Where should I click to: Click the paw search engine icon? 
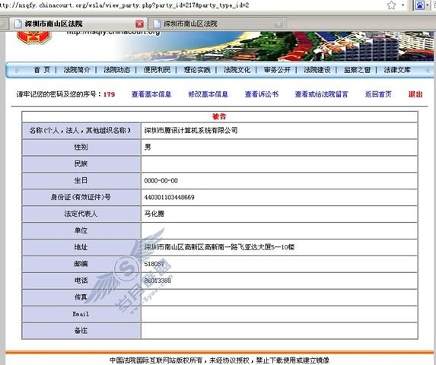pos(420,5)
